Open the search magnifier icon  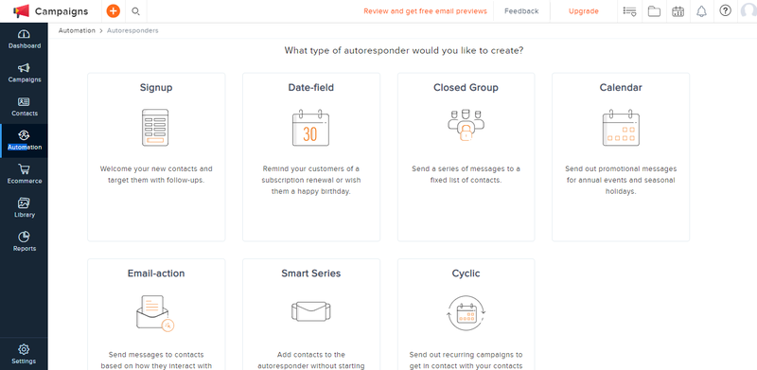point(135,11)
